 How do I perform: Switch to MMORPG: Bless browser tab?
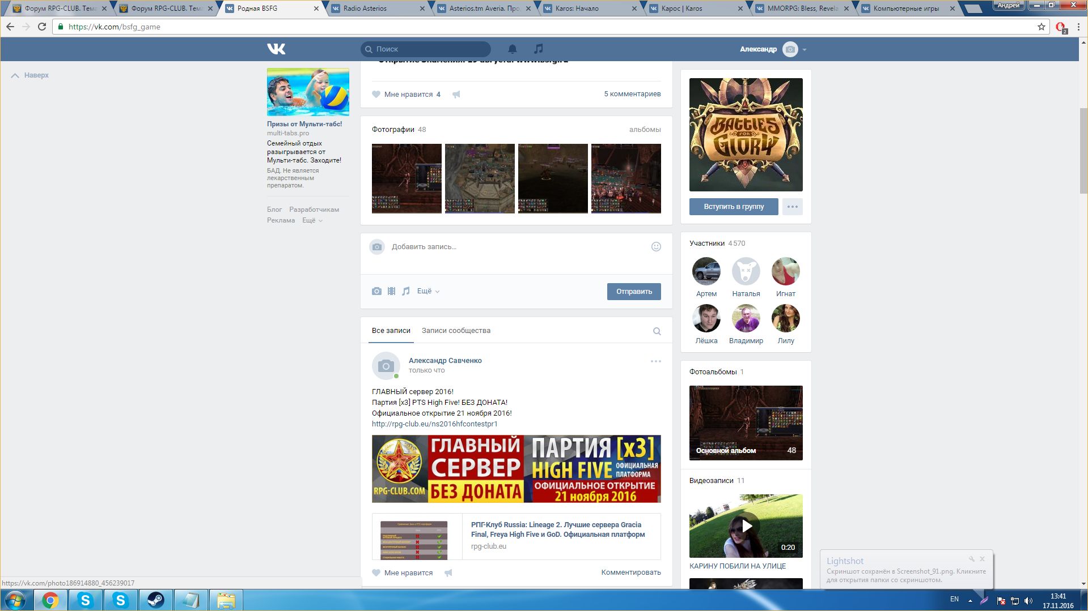coord(800,8)
